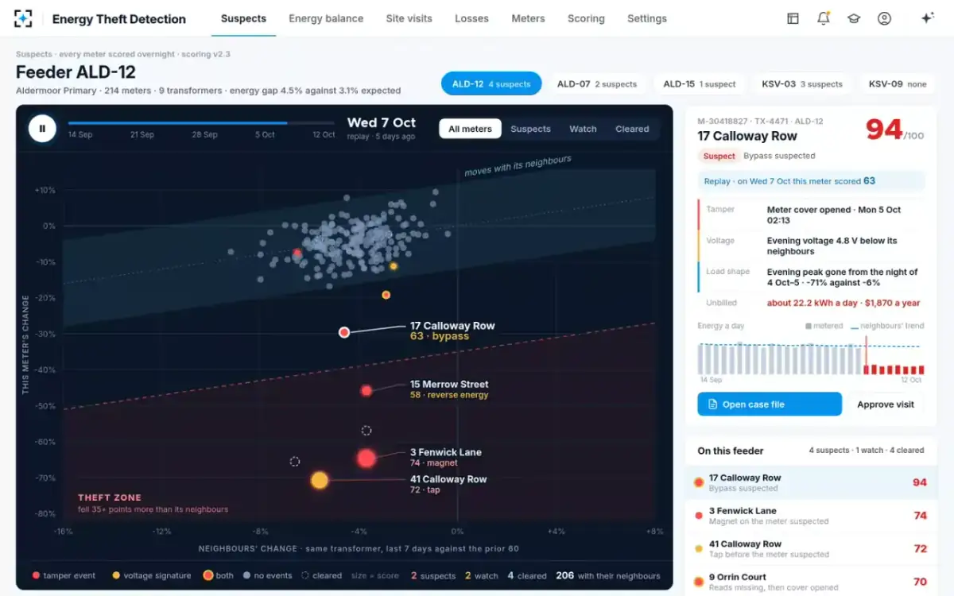Switch to Suspects tab
Screen dimensions: 954x596
point(243,18)
